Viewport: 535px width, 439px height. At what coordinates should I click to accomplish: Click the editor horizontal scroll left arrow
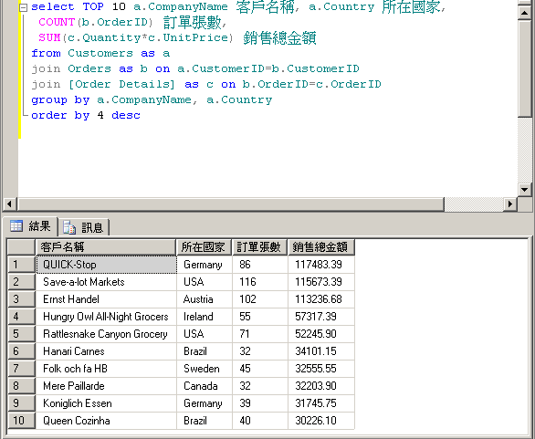[x=9, y=204]
